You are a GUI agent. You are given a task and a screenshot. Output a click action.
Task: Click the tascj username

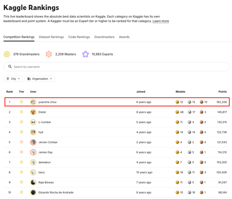41,172
